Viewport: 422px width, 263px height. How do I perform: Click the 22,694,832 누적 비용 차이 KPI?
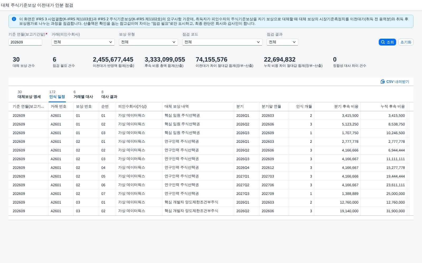(x=293, y=62)
